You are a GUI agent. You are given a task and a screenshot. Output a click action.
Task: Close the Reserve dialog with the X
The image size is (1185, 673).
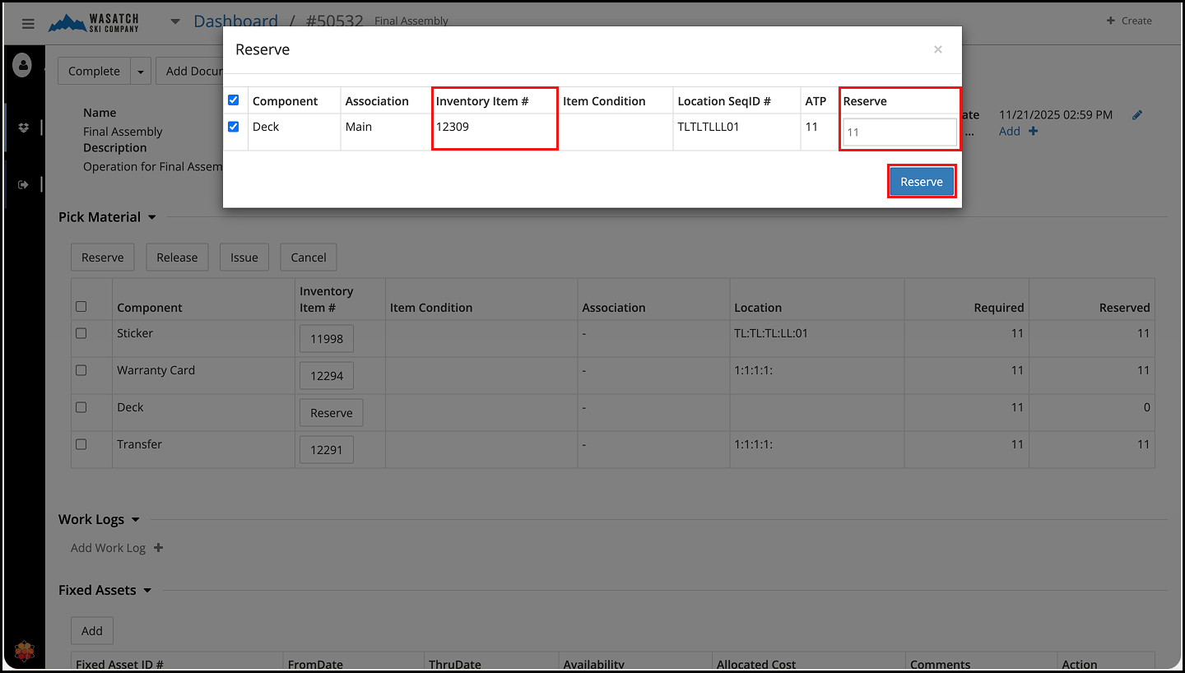pyautogui.click(x=937, y=49)
